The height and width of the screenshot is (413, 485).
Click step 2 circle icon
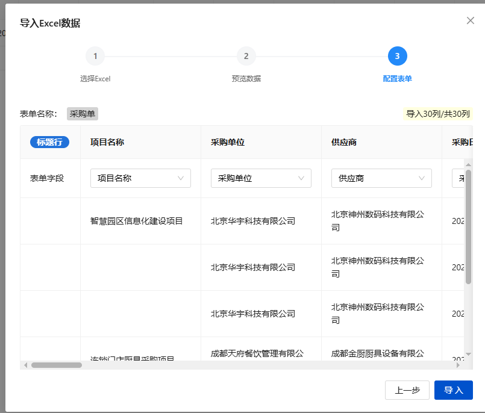coord(246,56)
